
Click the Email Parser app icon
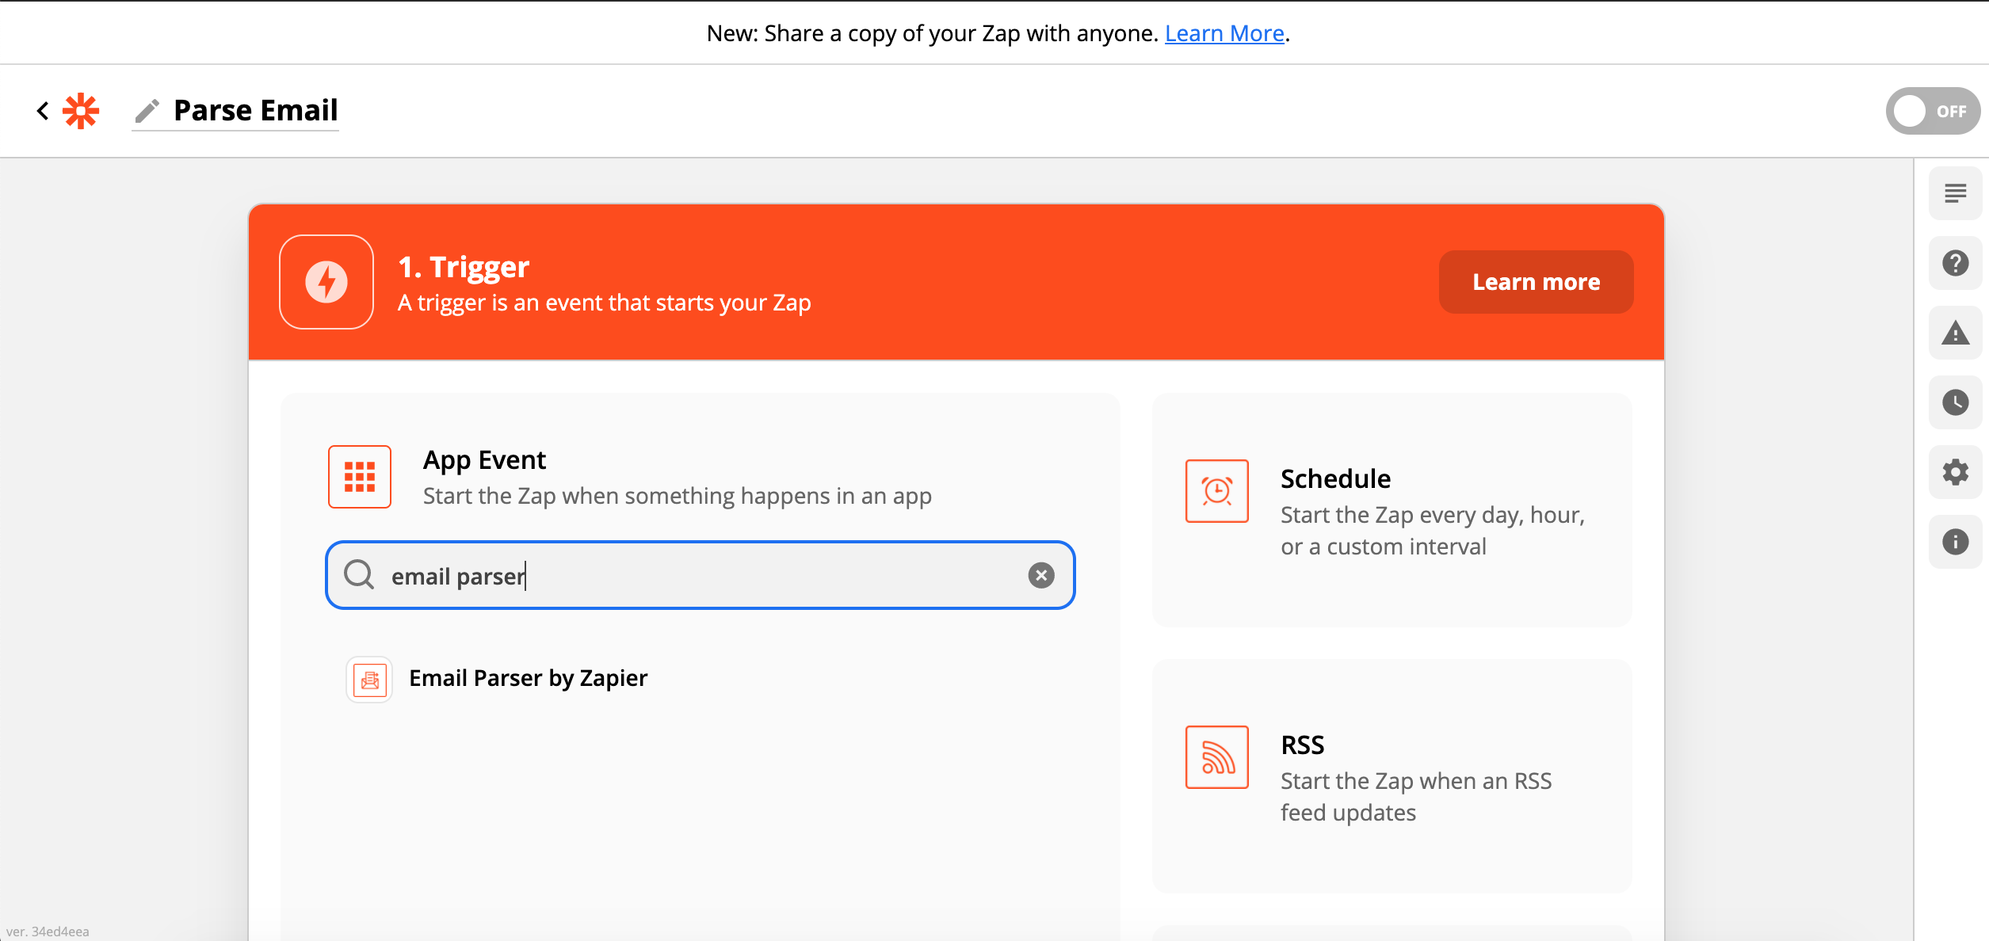click(369, 680)
